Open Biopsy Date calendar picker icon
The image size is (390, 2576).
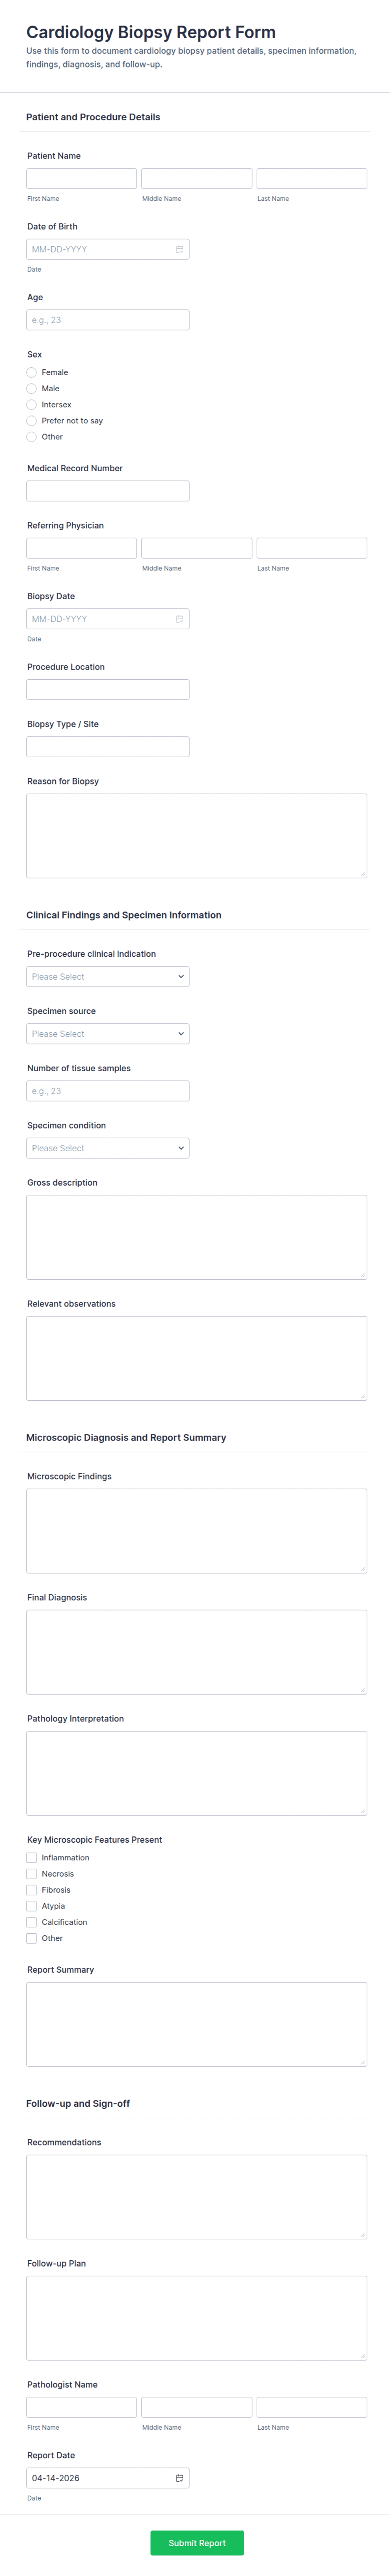[179, 619]
